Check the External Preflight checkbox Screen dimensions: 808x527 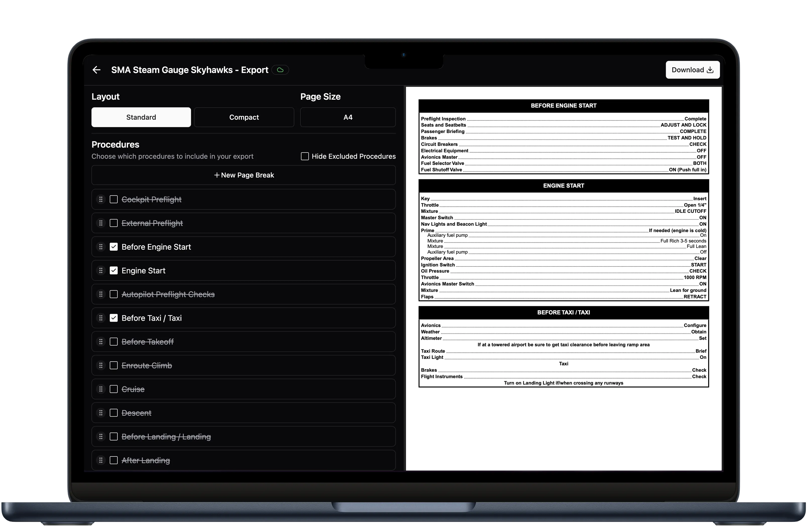click(114, 223)
